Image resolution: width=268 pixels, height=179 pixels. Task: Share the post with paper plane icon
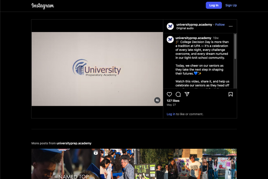pyautogui.click(x=187, y=94)
